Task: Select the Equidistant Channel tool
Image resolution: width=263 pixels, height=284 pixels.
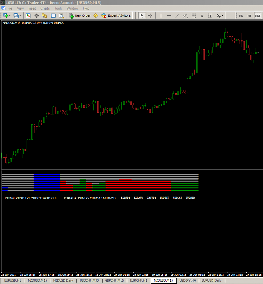Action: pos(185,15)
